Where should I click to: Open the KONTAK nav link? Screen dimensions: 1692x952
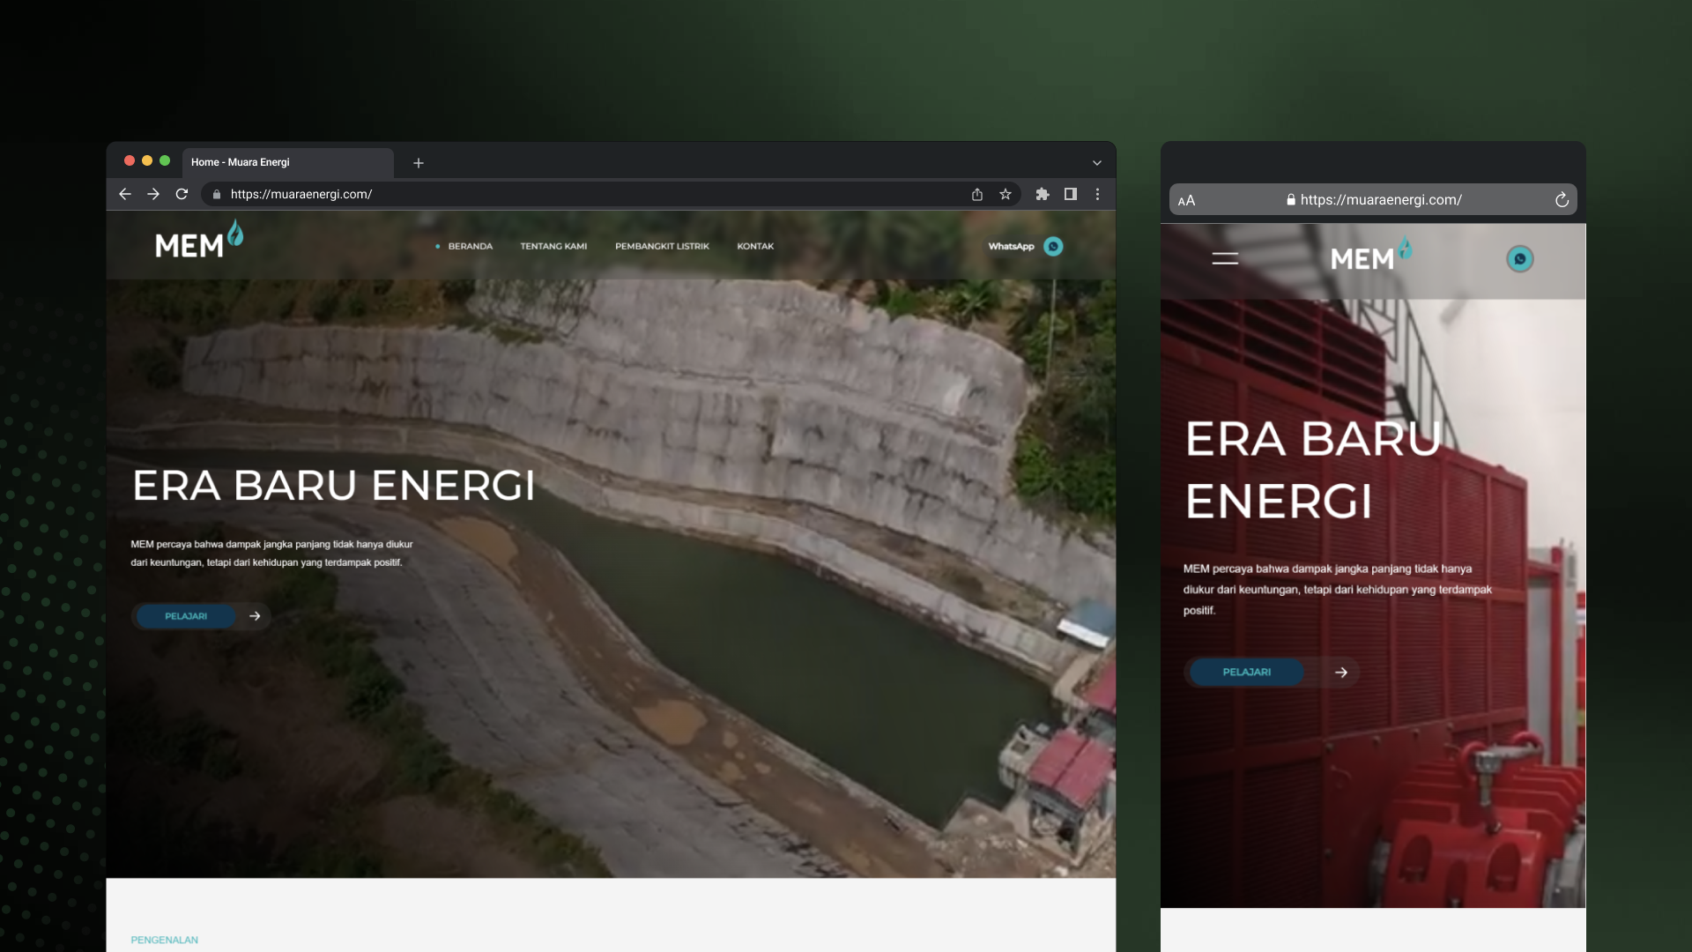pyautogui.click(x=755, y=247)
